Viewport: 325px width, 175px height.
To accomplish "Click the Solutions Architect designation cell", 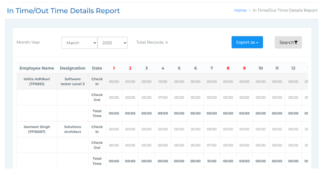I will (x=72, y=129).
